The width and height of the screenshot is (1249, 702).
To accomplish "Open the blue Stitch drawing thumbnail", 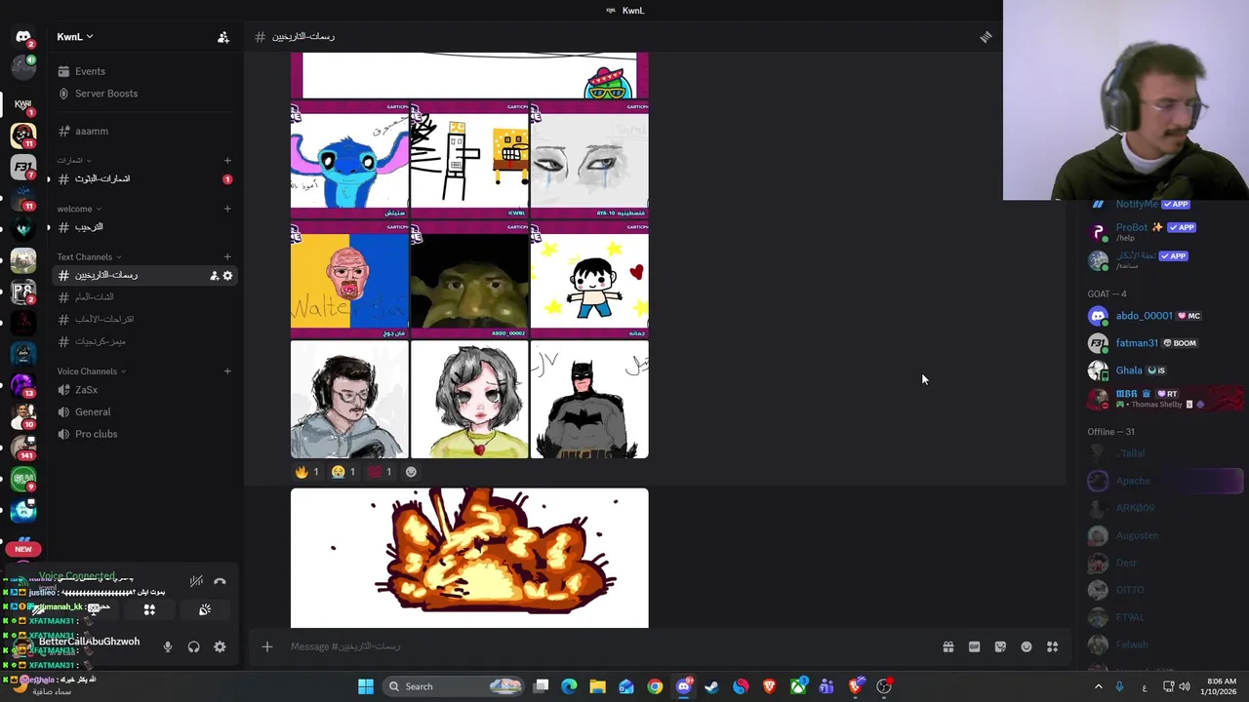I will point(349,160).
